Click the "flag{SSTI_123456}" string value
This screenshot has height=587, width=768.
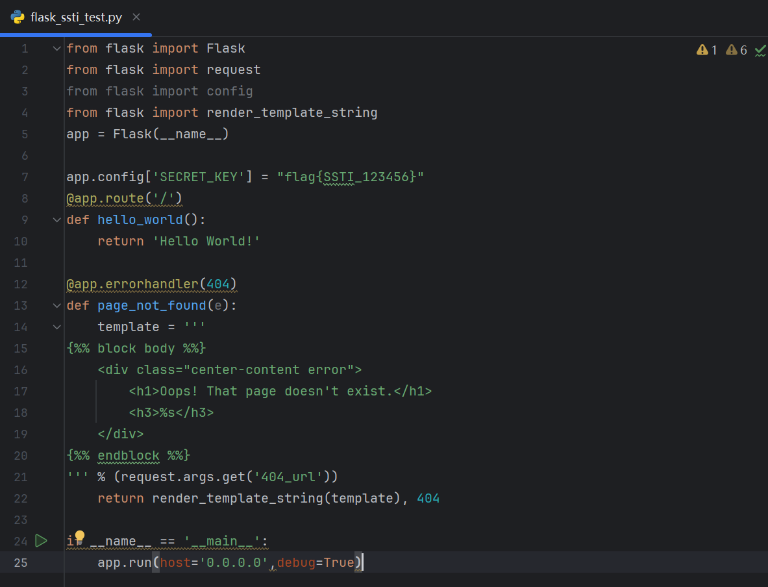coord(350,177)
